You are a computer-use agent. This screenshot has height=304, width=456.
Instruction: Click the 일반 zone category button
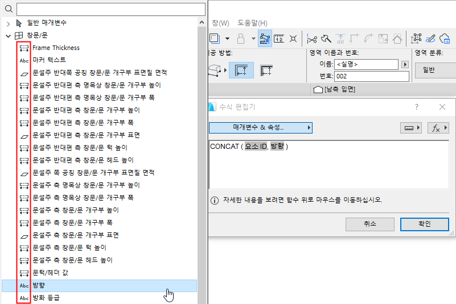(x=436, y=70)
